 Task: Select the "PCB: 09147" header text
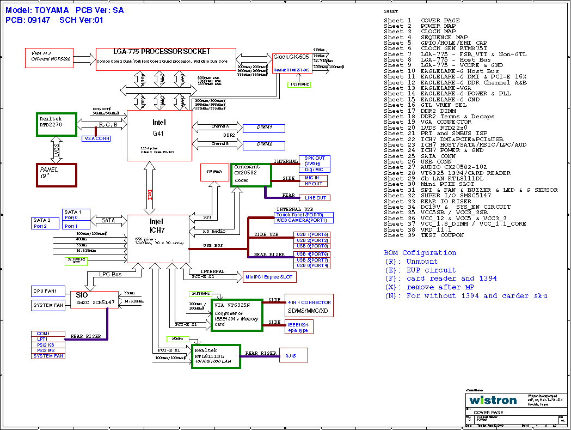(28, 20)
